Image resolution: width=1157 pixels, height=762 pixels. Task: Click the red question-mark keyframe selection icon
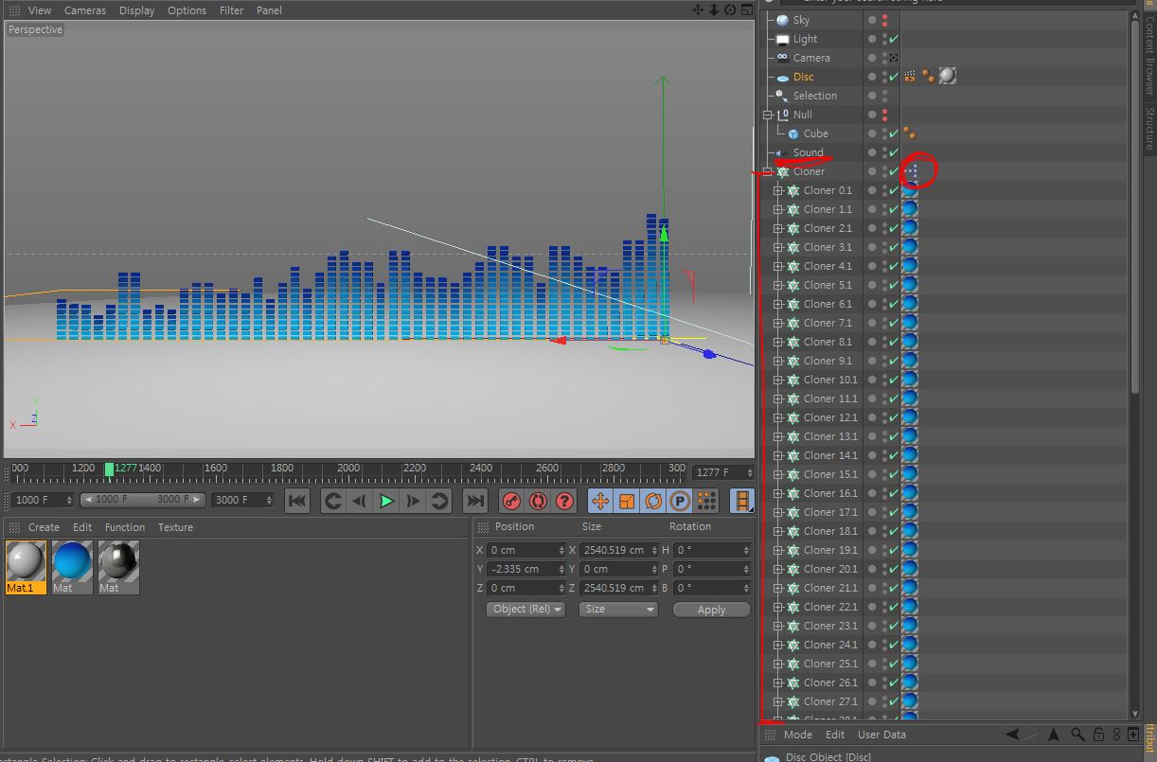564,501
